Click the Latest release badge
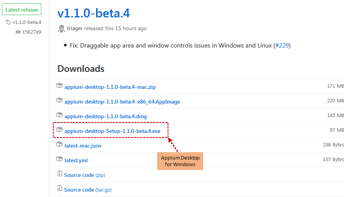Image resolution: width=348 pixels, height=197 pixels. (x=22, y=9)
